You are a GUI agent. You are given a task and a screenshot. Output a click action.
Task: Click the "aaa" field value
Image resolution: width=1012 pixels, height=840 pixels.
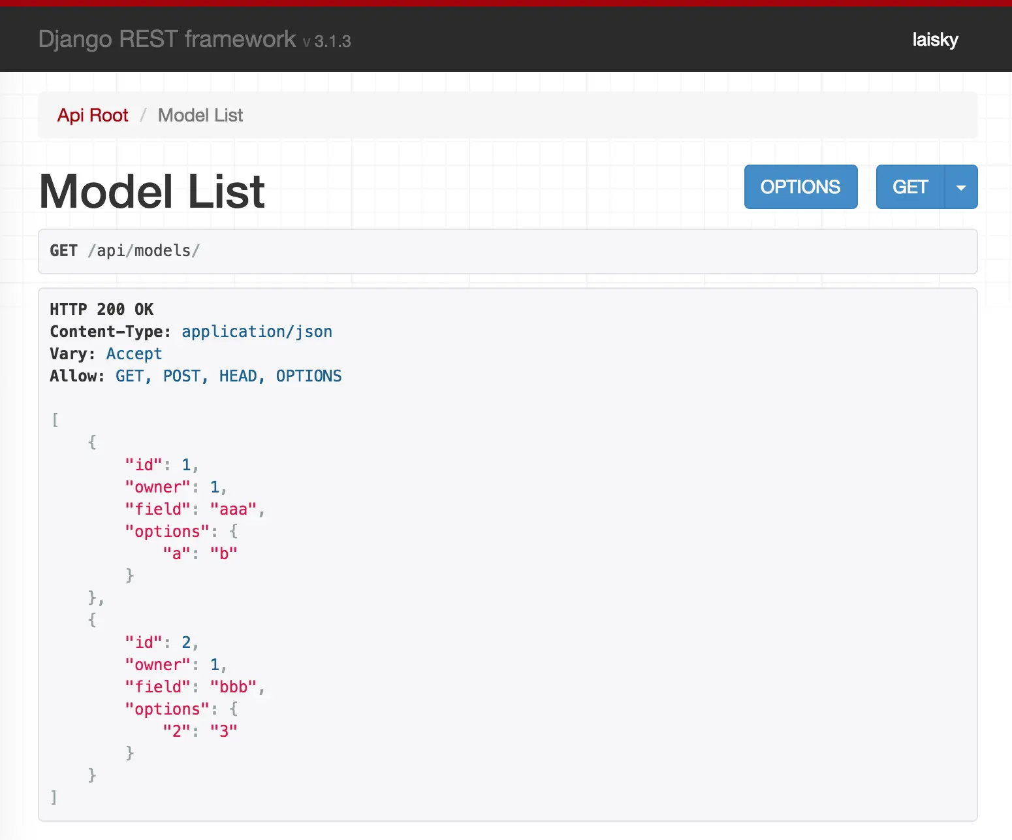pyautogui.click(x=233, y=509)
